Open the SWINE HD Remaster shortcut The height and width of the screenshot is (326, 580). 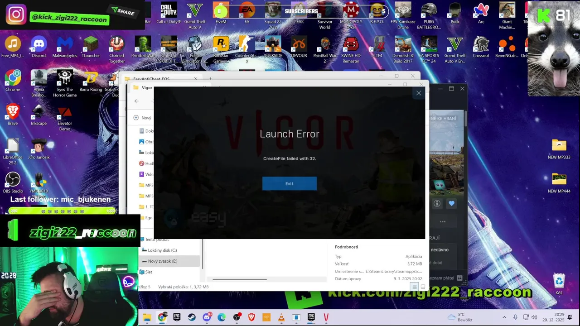pos(351,50)
